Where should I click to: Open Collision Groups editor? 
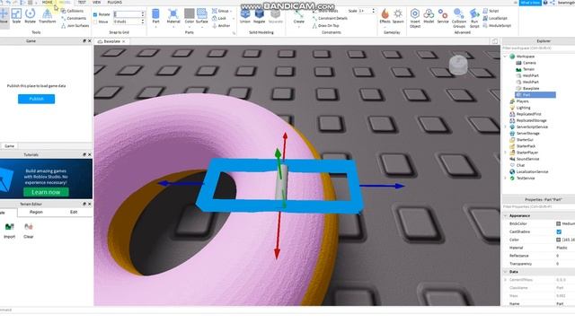[x=459, y=18]
